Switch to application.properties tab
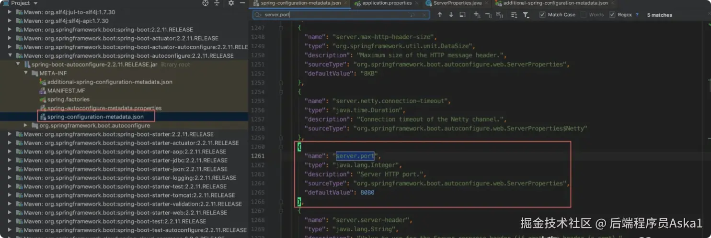The image size is (711, 238). coord(387,3)
